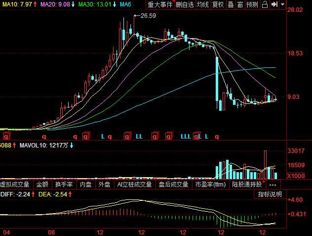Select the MA30: 13.01 indicator label
Viewport: 312px width, 236px height.
pyautogui.click(x=95, y=4)
